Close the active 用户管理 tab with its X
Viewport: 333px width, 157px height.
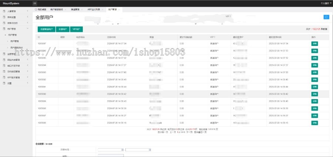click(x=119, y=10)
